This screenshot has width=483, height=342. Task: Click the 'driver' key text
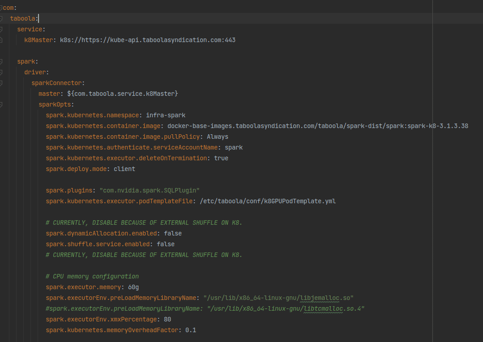click(35, 73)
